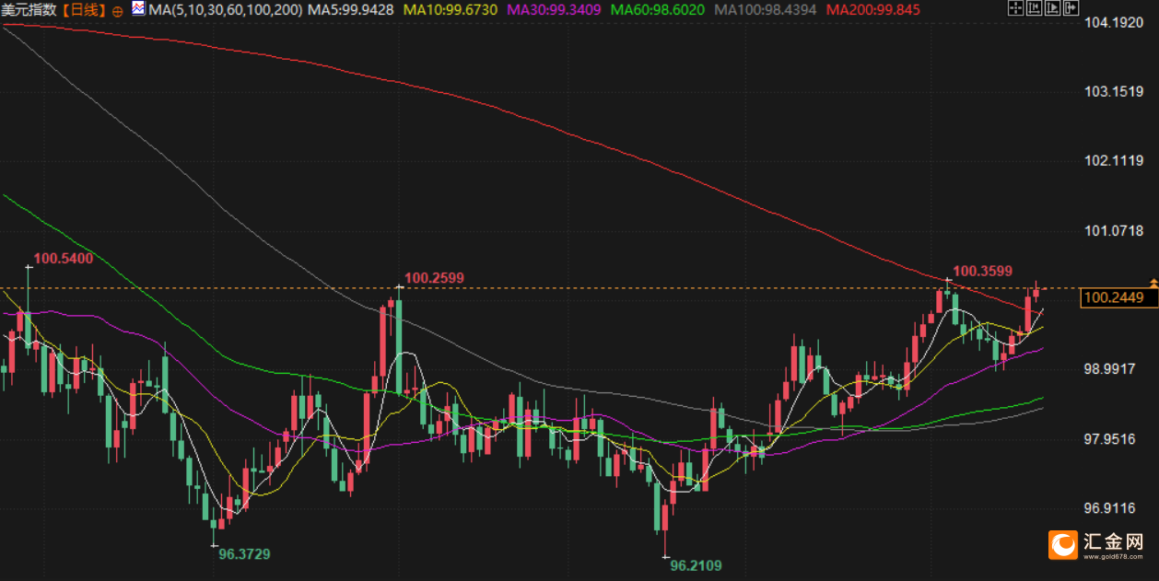Click the 100.3599 peak price label
Image resolution: width=1159 pixels, height=581 pixels.
click(982, 271)
